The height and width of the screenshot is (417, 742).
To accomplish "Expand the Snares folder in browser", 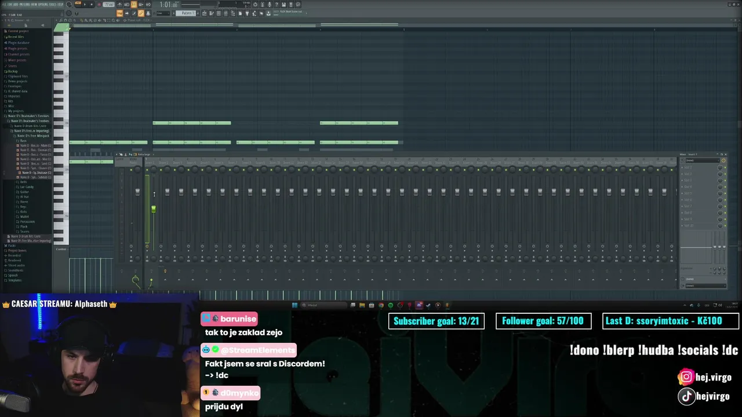I will point(25,232).
